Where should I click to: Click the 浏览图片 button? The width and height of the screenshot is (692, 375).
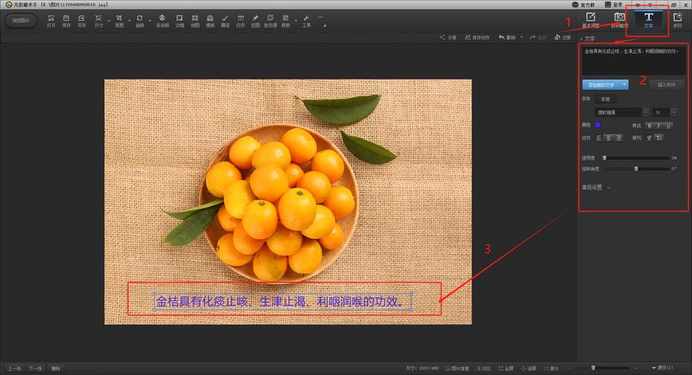(x=21, y=20)
